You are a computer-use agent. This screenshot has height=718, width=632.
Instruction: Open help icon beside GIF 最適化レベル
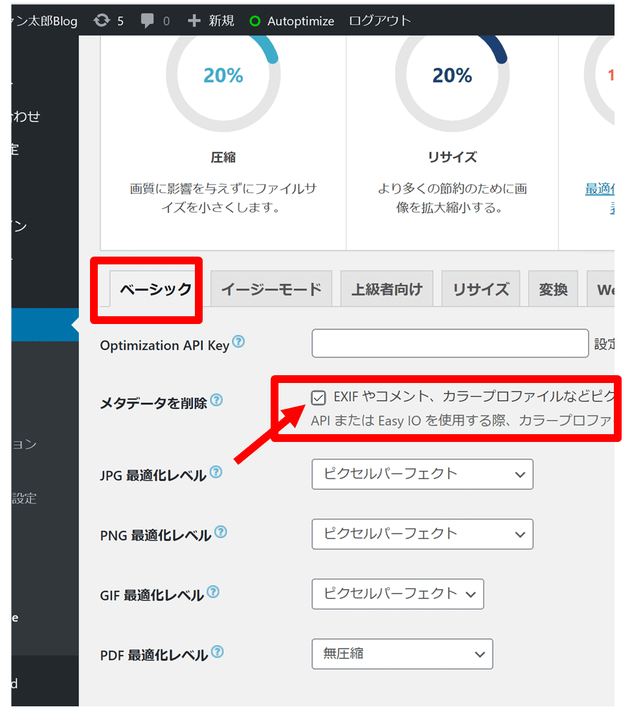[x=213, y=592]
